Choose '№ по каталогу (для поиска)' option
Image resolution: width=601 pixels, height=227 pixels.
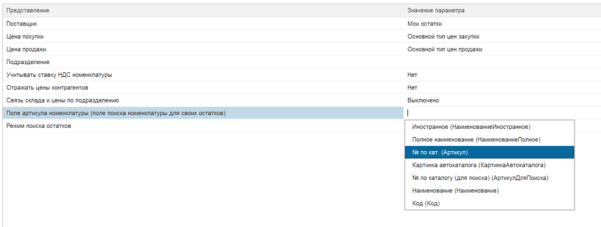(480, 178)
